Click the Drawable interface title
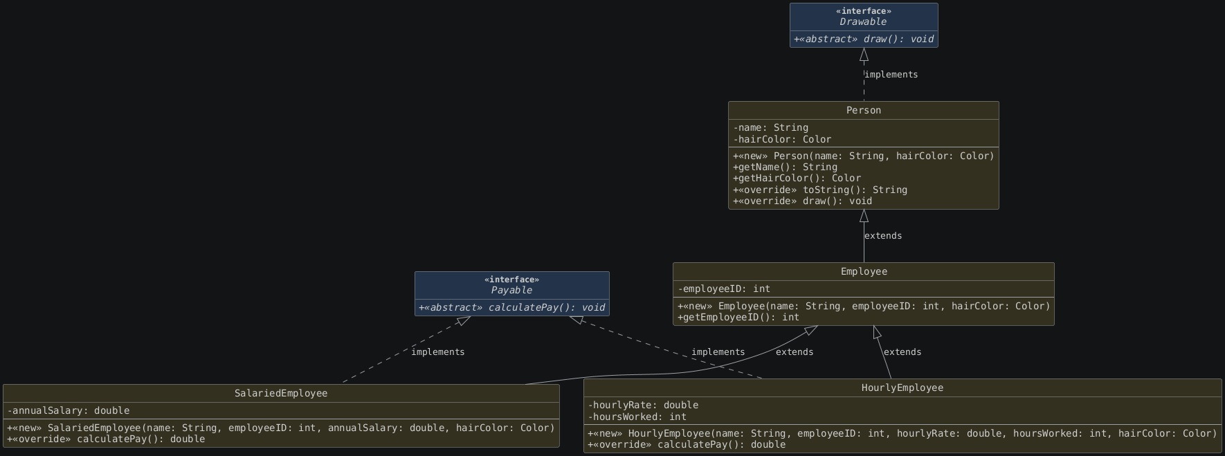 tap(863, 21)
